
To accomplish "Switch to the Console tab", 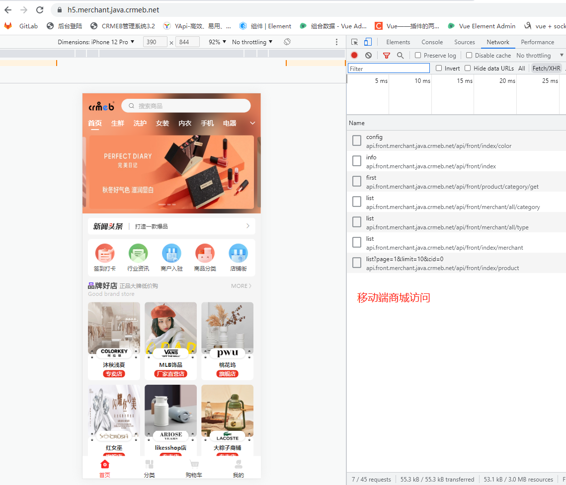I will tap(432, 42).
